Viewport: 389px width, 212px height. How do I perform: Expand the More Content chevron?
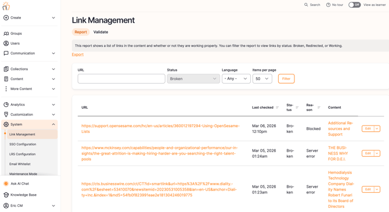click(53, 89)
